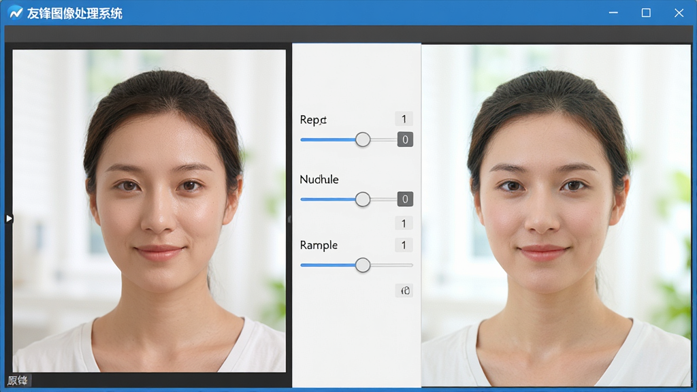
Task: Click the Nudhule slider handle
Action: click(x=363, y=199)
